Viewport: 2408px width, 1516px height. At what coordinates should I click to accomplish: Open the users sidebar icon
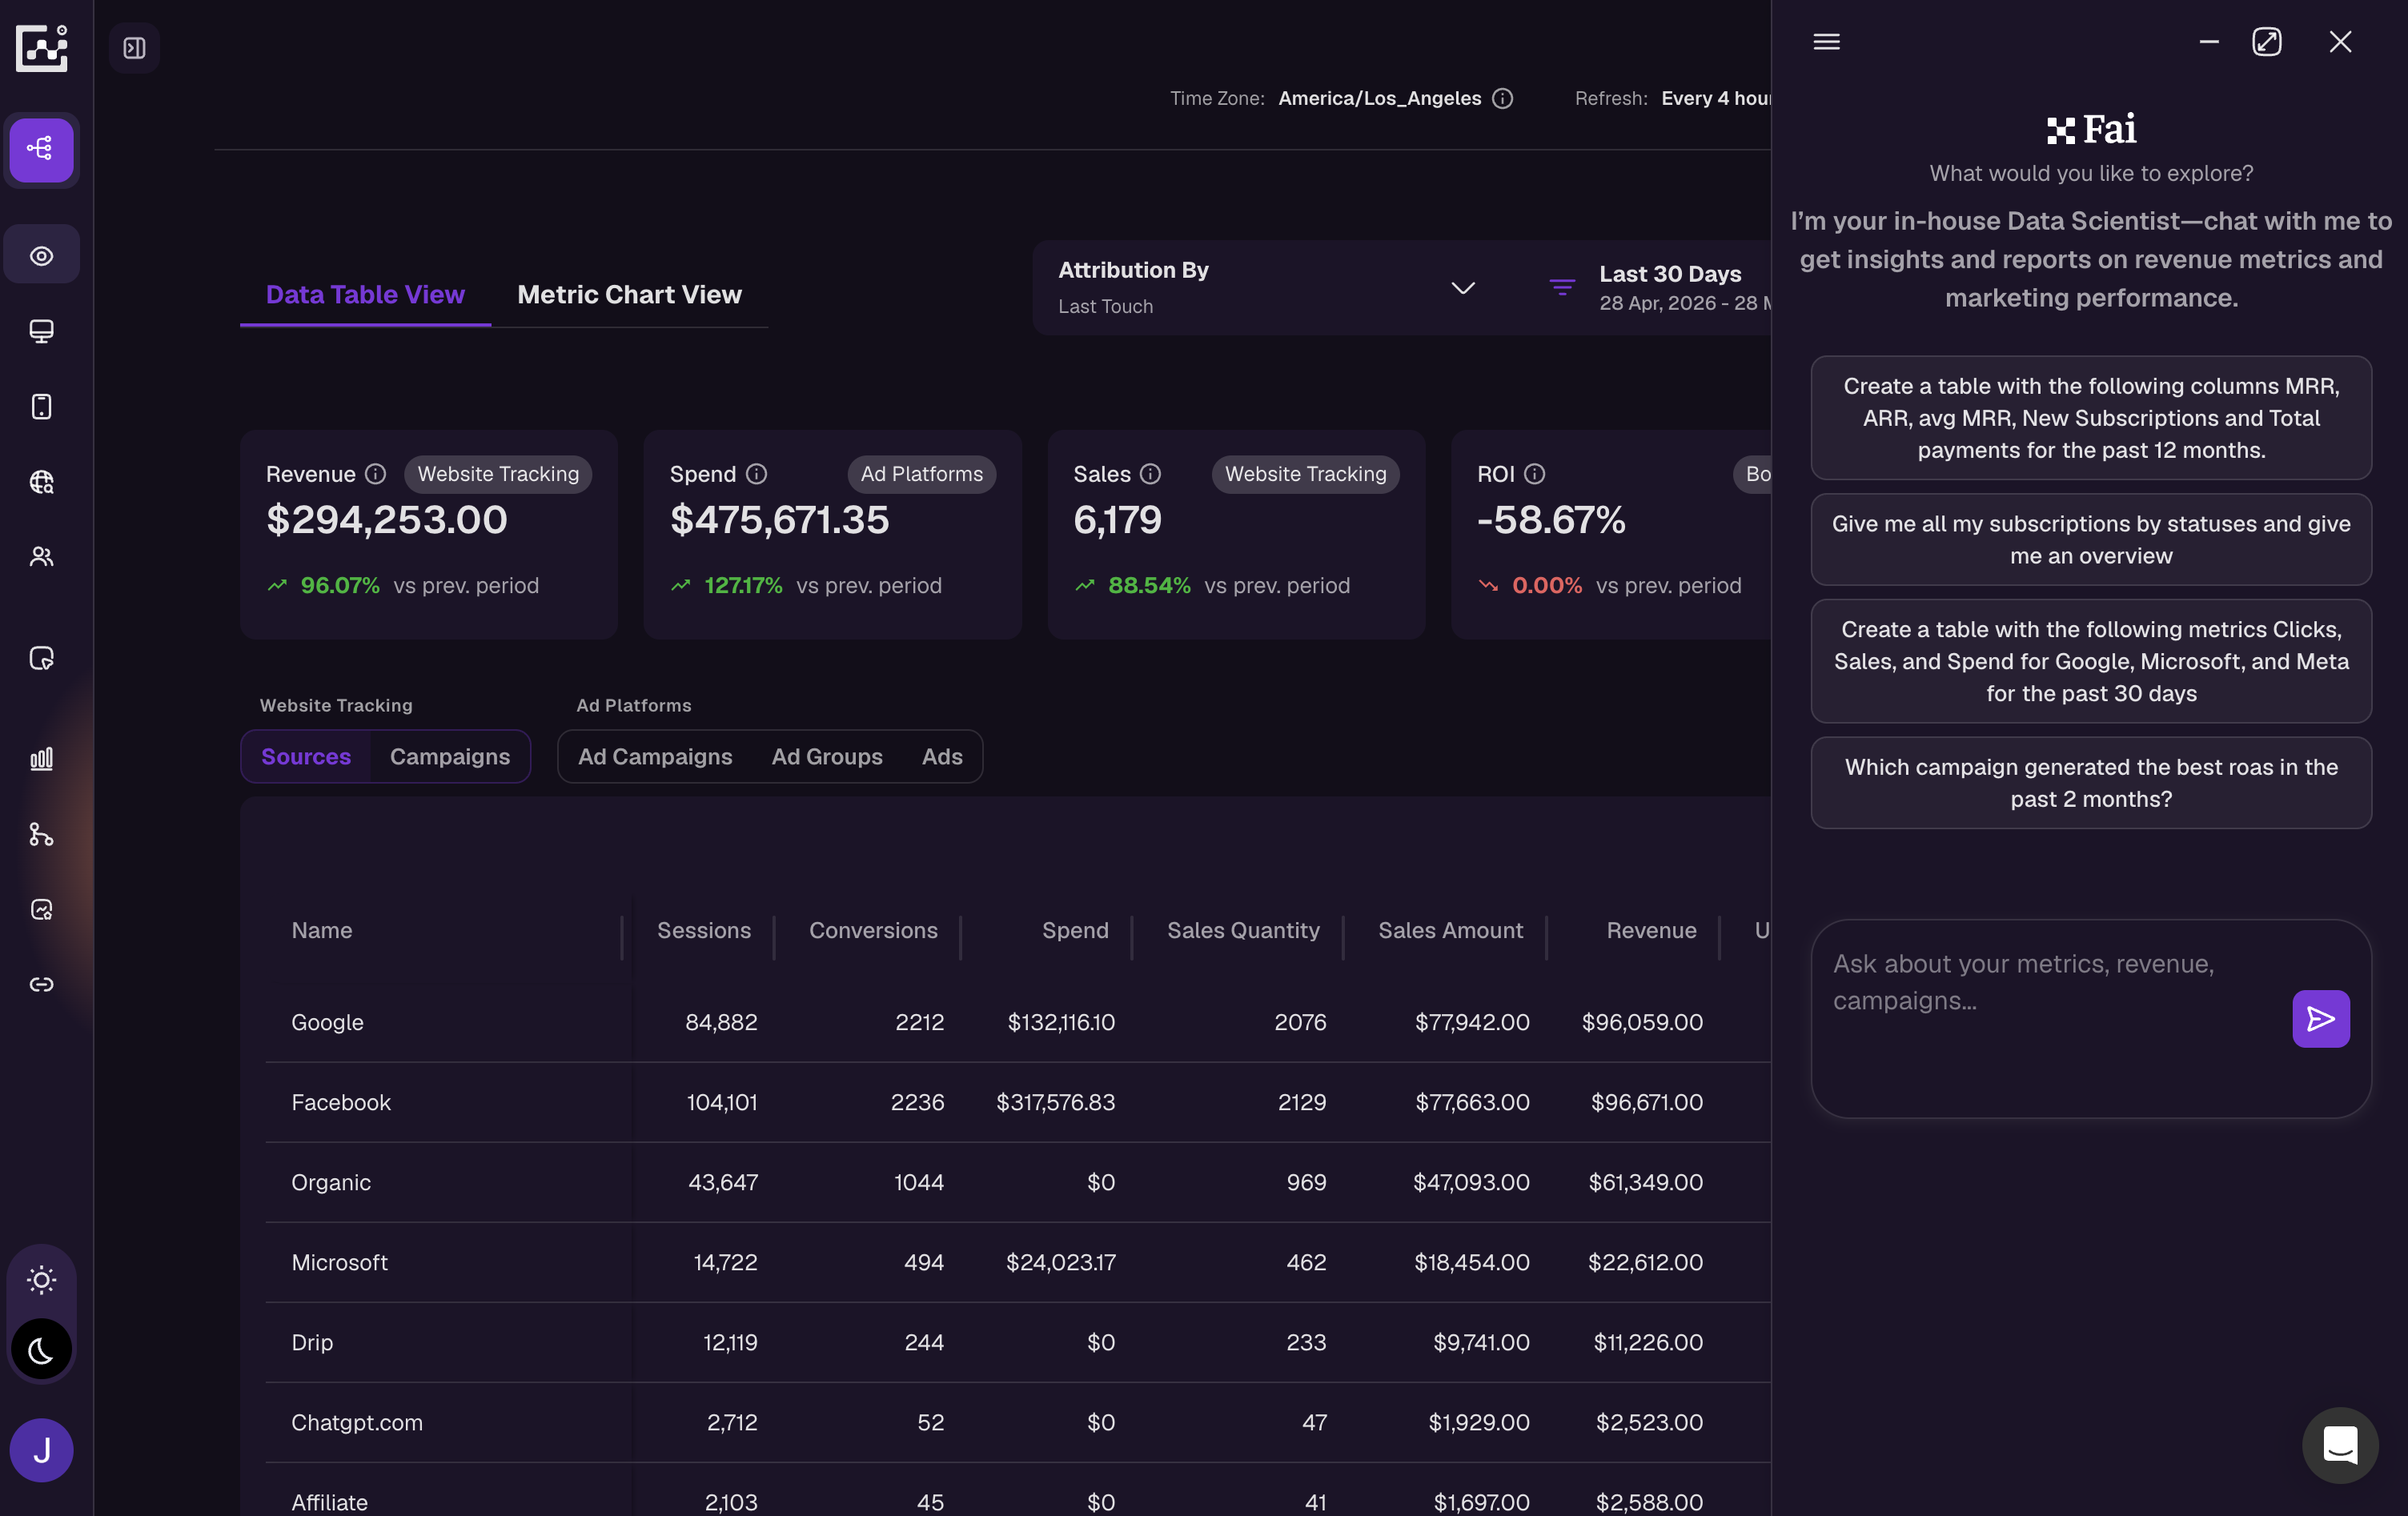coord(41,556)
